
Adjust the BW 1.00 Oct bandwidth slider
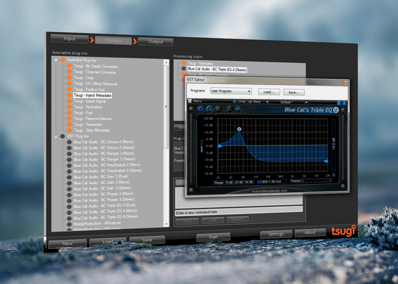(272, 182)
